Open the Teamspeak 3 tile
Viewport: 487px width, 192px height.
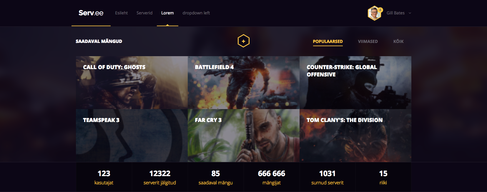coord(132,136)
